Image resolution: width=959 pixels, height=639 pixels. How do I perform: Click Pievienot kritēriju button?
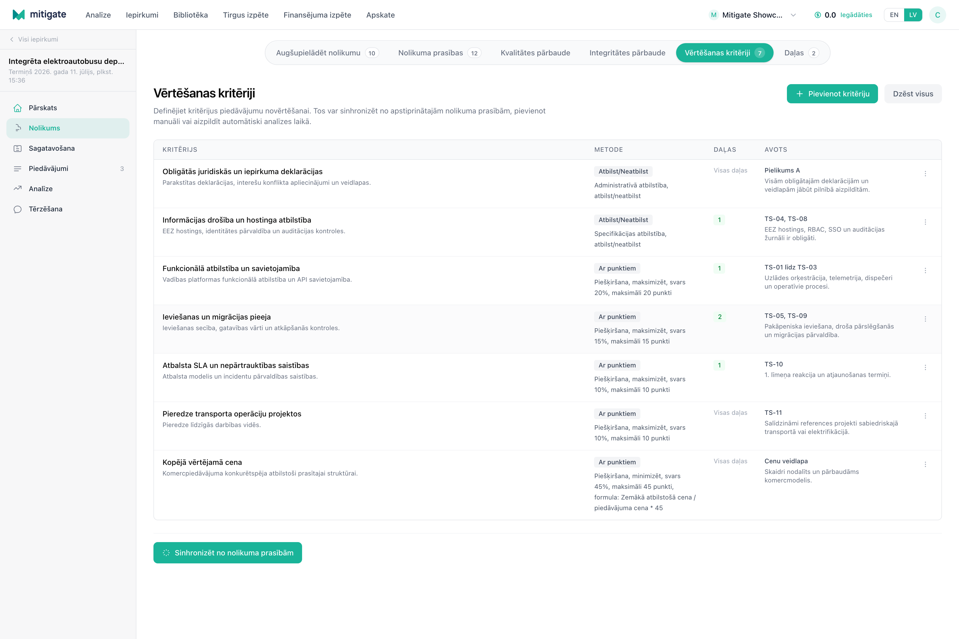pyautogui.click(x=832, y=94)
